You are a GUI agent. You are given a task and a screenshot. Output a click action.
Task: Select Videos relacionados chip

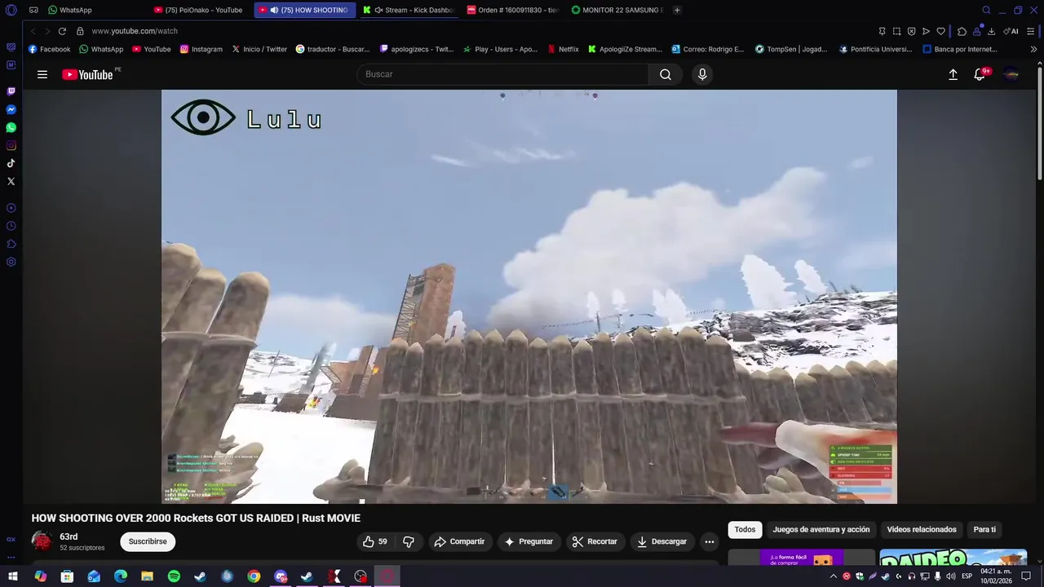(x=922, y=530)
